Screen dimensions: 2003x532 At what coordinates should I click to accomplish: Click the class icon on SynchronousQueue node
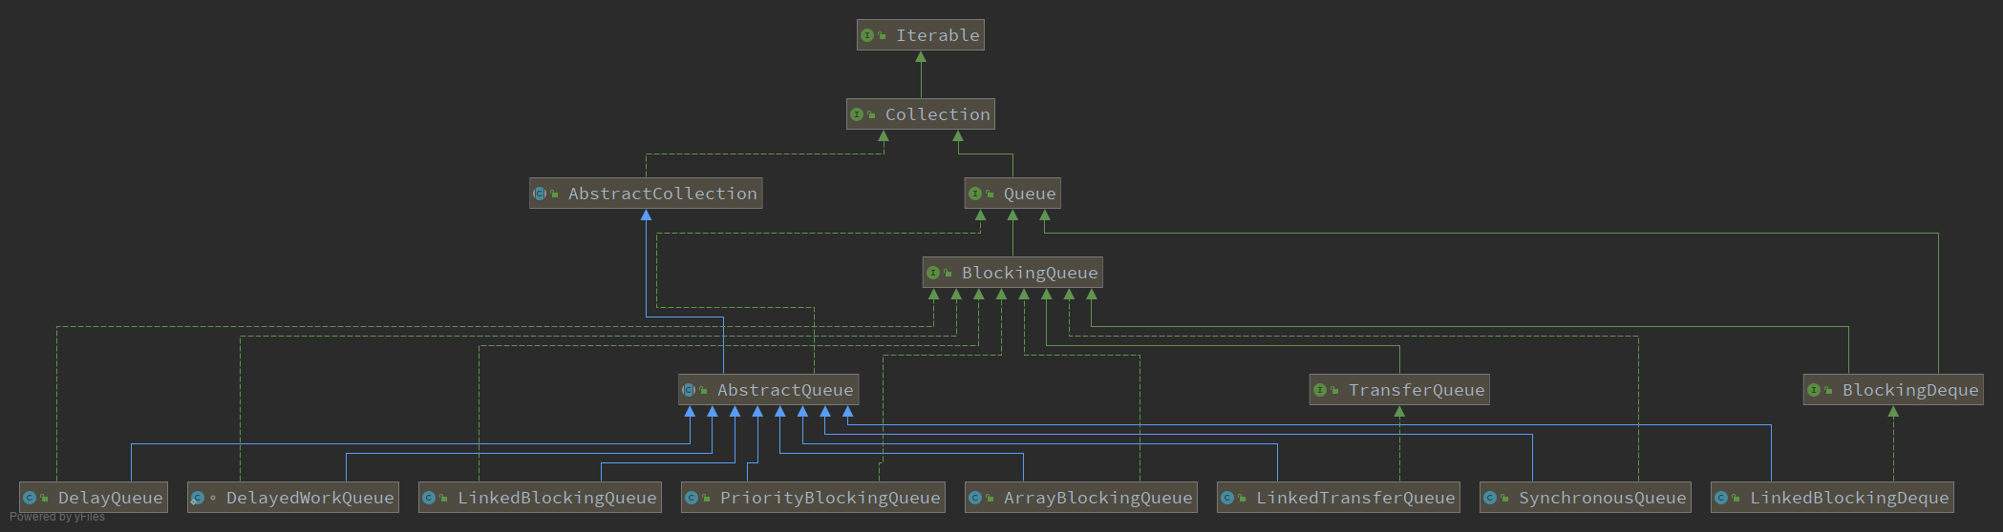click(1490, 498)
